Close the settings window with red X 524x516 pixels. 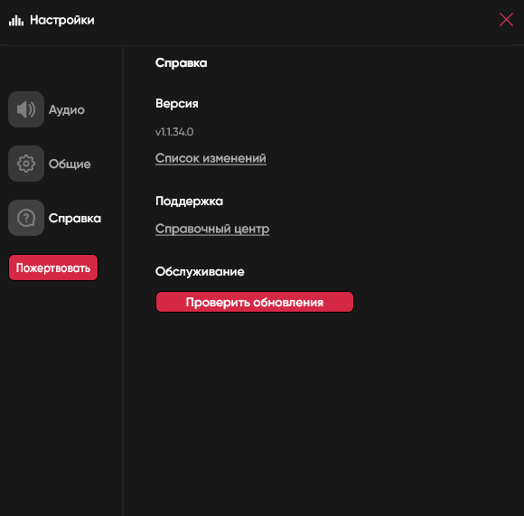pos(506,19)
